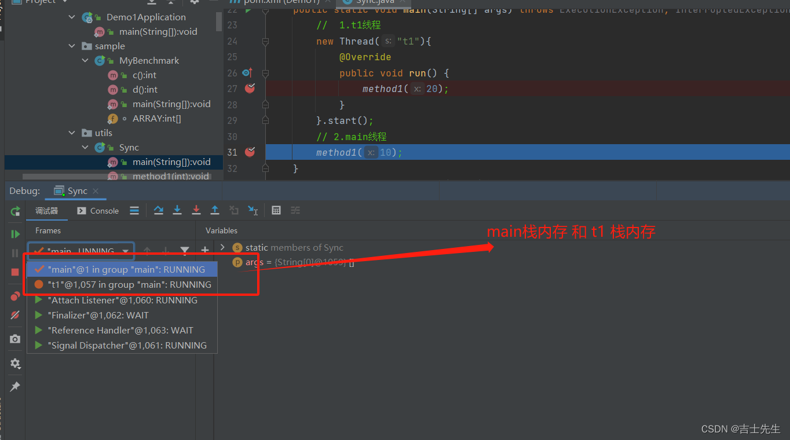Select main(String[]):void under Sync

[x=171, y=162]
